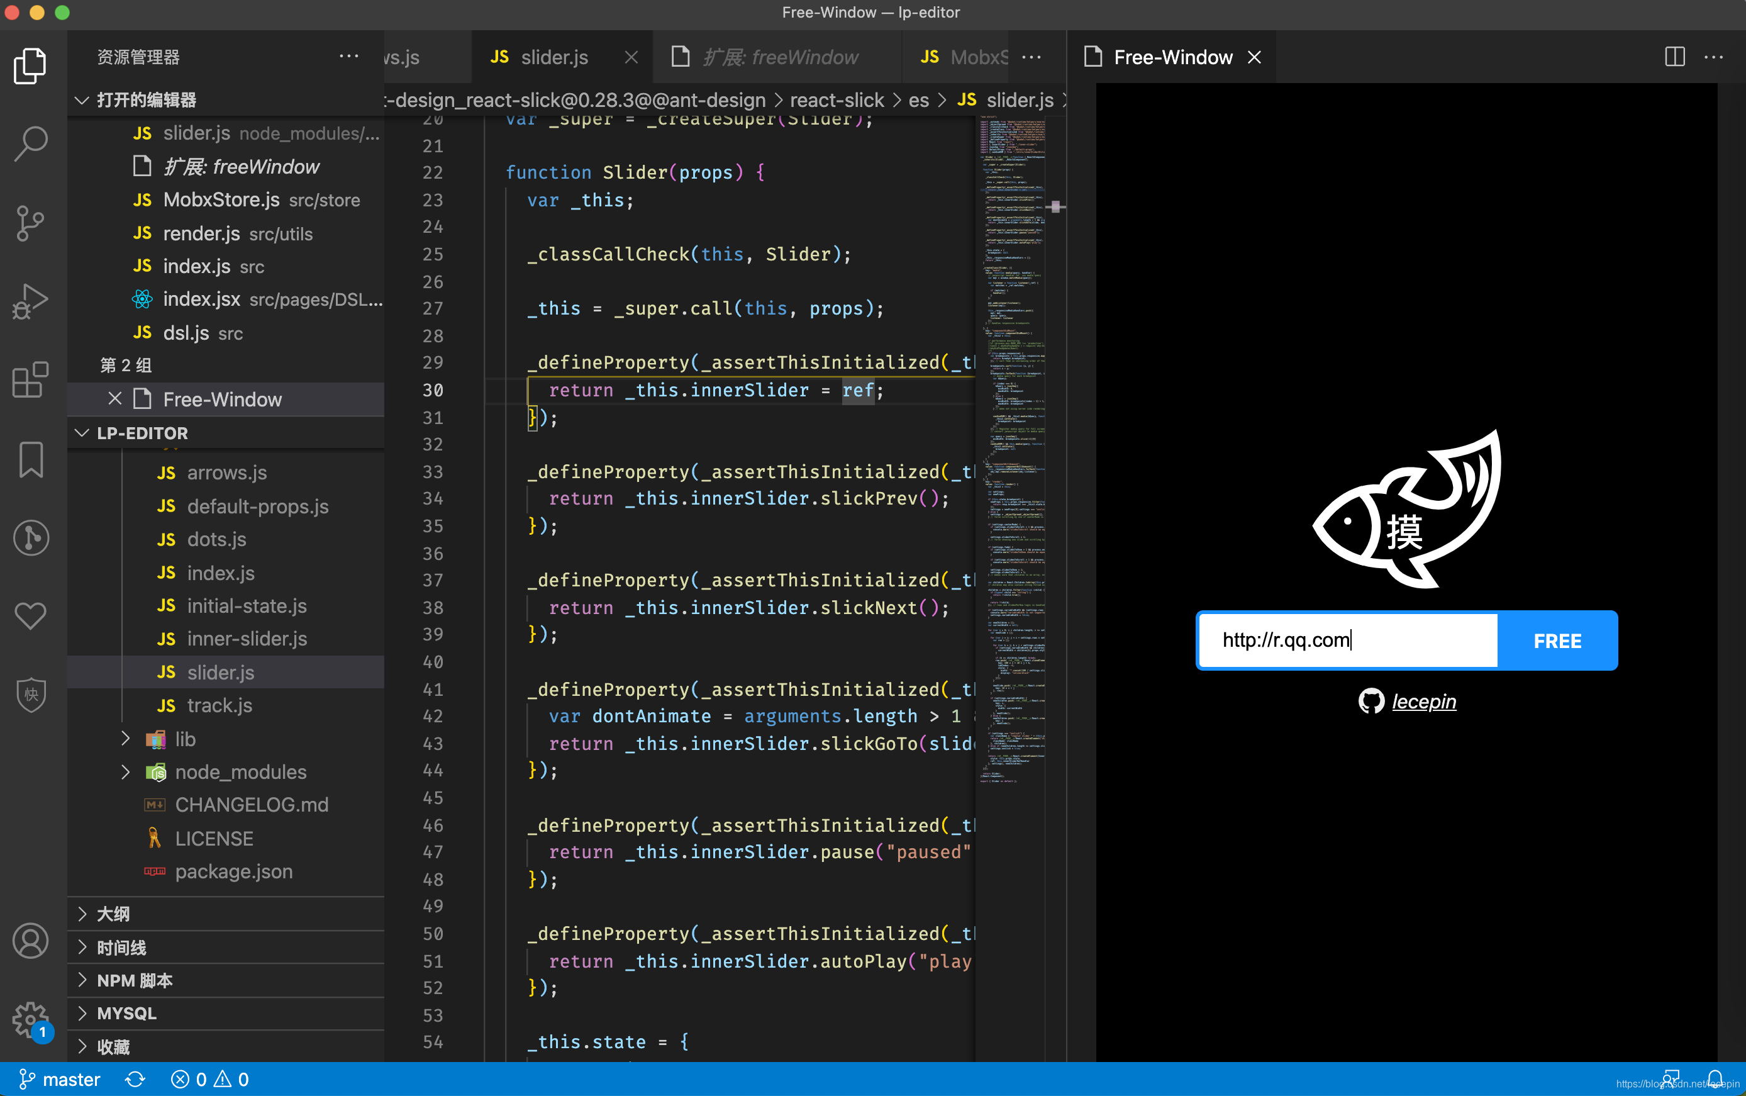This screenshot has height=1096, width=1746.
Task: Switch to the slider.js editor tab
Action: (x=553, y=57)
